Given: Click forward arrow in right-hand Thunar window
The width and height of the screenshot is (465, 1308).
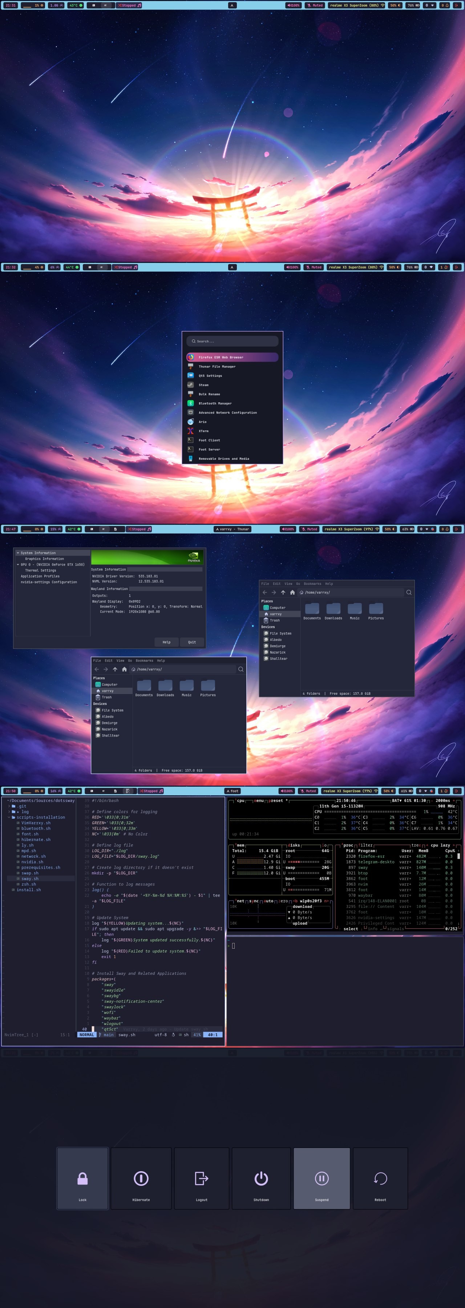Looking at the screenshot, I should click(x=274, y=592).
